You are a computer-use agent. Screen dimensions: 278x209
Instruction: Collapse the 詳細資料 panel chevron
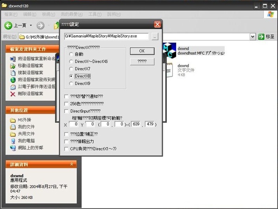[x=72, y=164]
